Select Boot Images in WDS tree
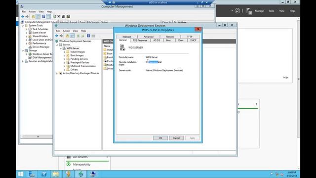This screenshot has width=316, height=178. tap(77, 55)
